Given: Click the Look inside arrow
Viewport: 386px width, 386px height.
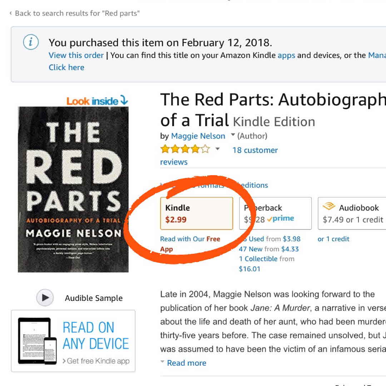Looking at the screenshot, I should (x=124, y=100).
